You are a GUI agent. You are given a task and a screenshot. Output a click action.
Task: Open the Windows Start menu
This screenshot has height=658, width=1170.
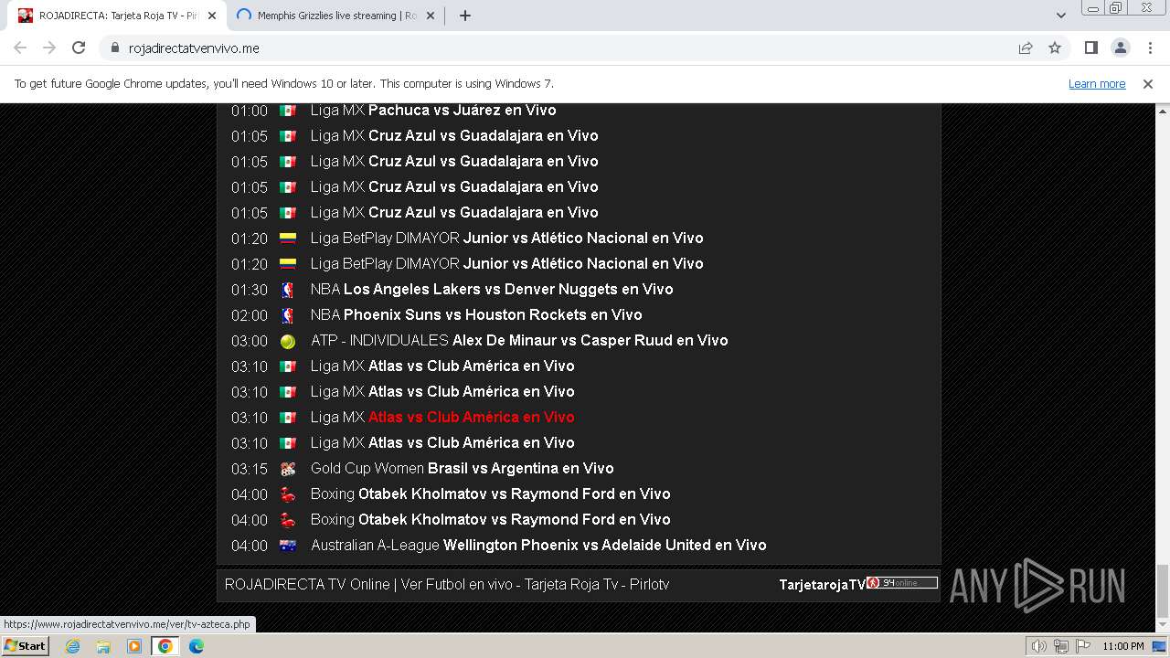pos(25,645)
